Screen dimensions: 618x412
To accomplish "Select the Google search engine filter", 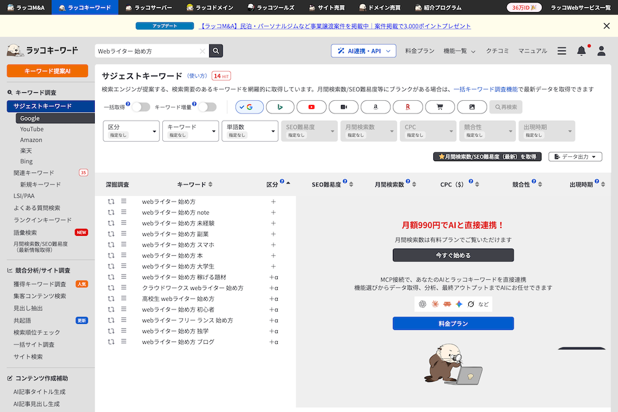I will click(249, 107).
